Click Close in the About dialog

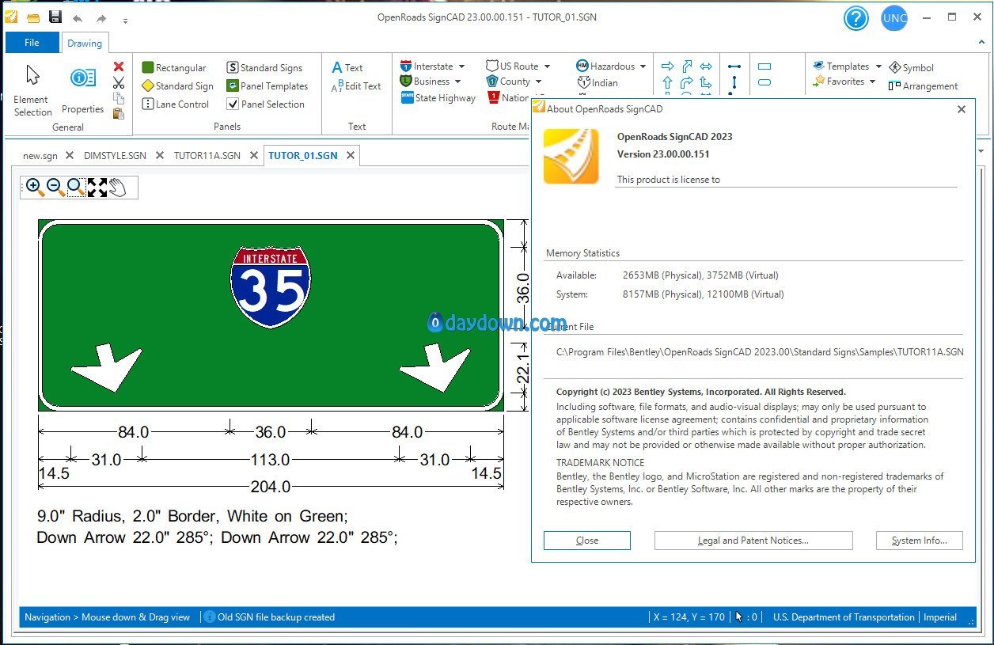click(x=587, y=541)
